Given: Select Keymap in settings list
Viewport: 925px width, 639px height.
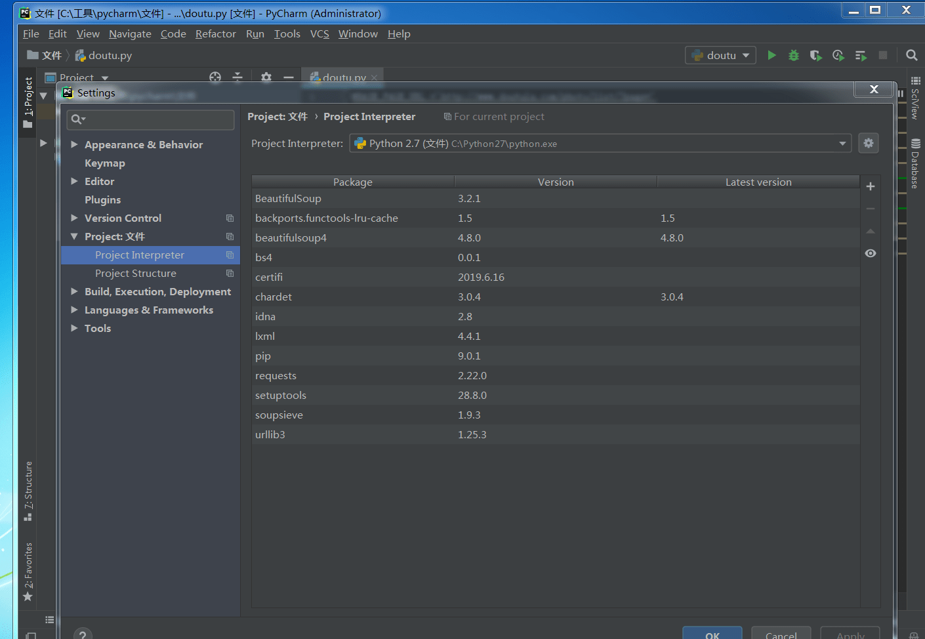Looking at the screenshot, I should point(105,163).
